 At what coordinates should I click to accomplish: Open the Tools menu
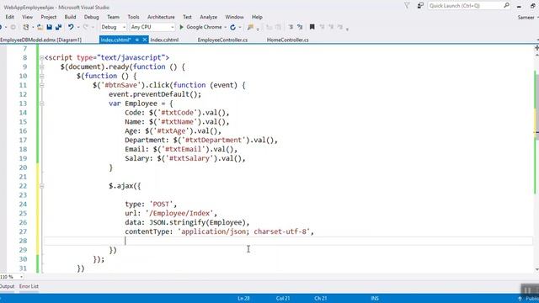(x=133, y=17)
